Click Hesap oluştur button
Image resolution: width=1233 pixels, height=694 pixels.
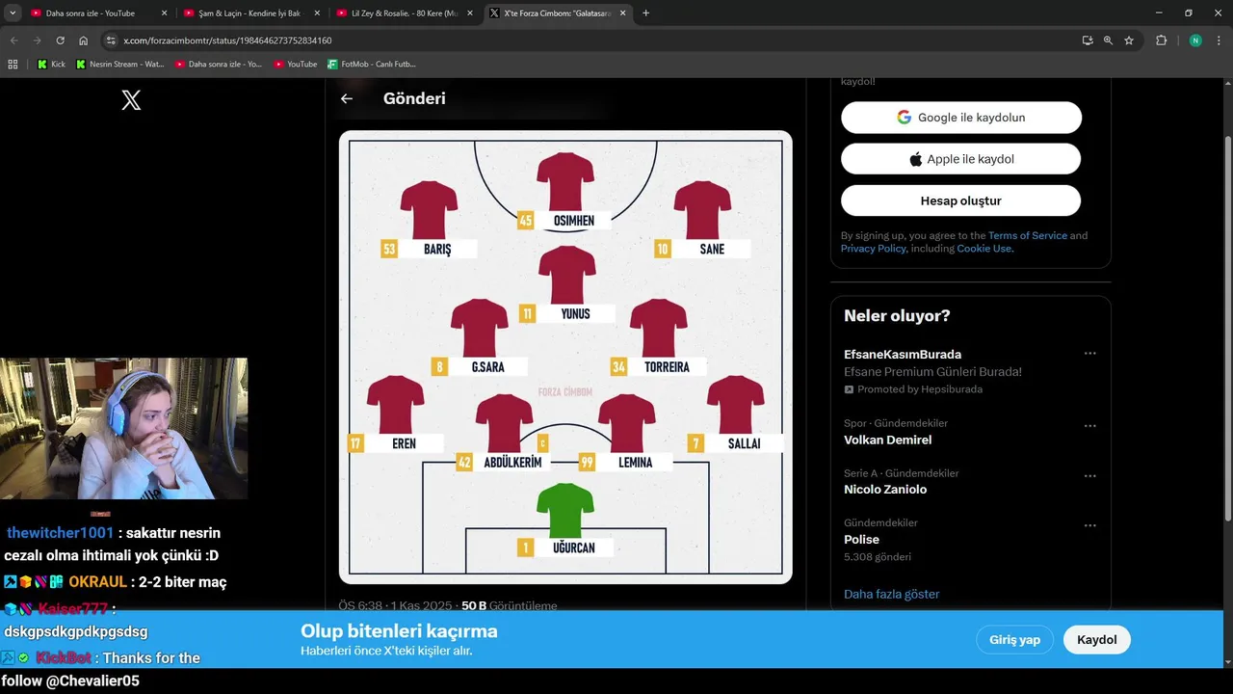[x=961, y=200]
